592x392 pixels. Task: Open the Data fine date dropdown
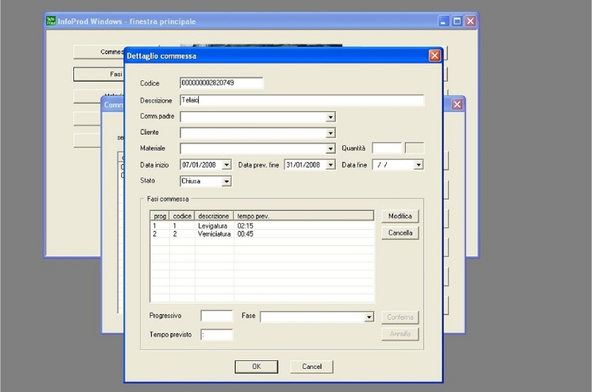(418, 165)
